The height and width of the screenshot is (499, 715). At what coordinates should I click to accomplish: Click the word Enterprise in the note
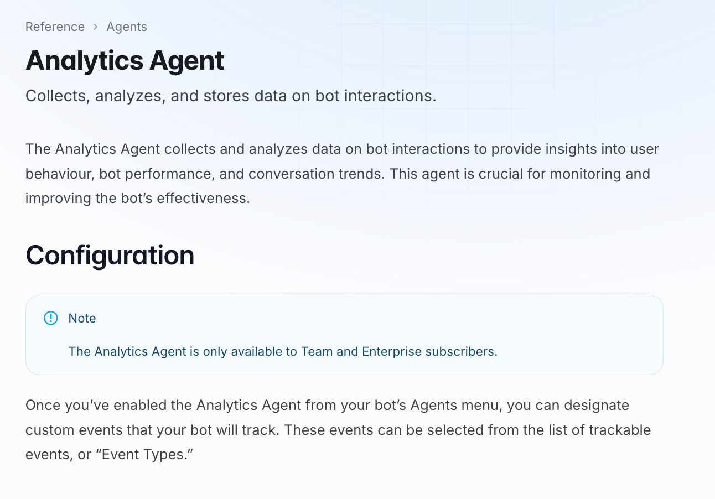(x=392, y=352)
